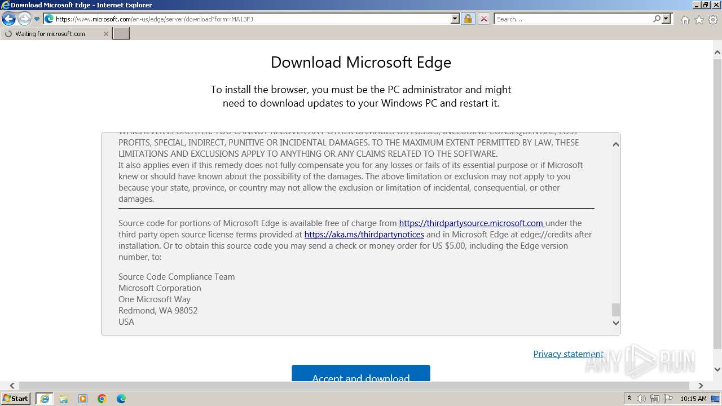Open the aka.ms/thirdpartynotices link
The width and height of the screenshot is (722, 406).
click(x=364, y=235)
